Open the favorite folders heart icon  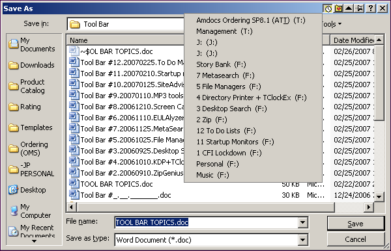click(x=338, y=8)
